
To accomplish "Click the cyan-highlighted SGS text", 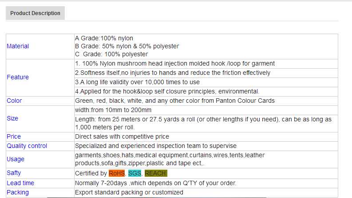I will [x=134, y=173].
